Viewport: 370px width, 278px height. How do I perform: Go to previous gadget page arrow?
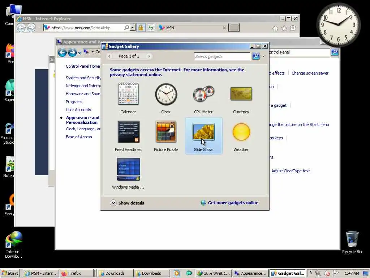point(109,56)
